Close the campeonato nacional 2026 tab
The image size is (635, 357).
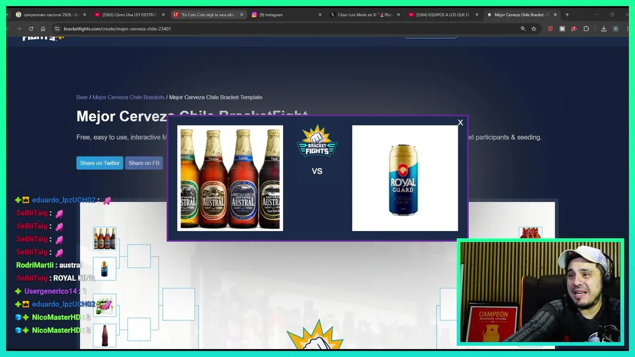(84, 15)
